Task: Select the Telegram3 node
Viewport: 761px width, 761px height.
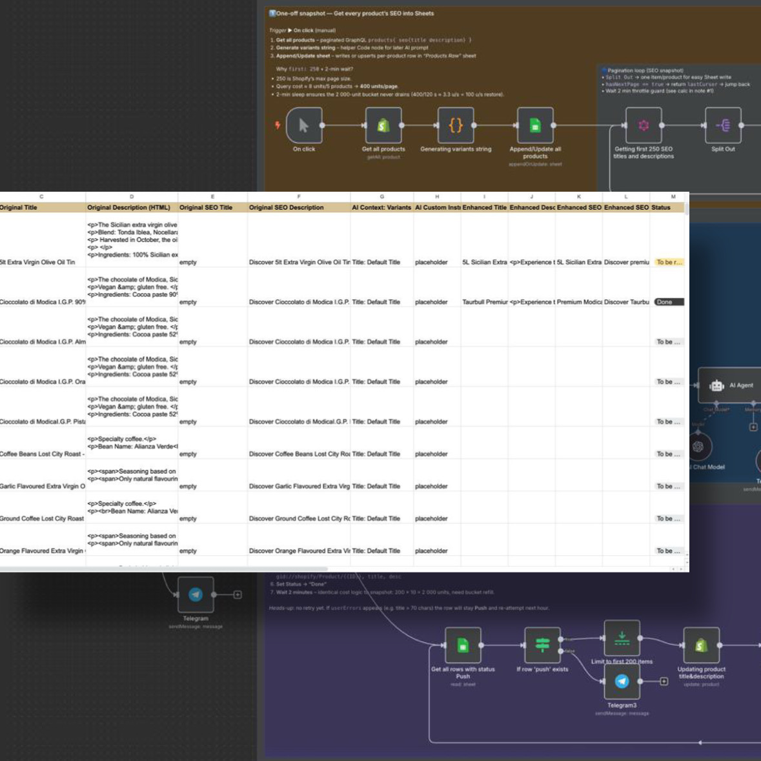Action: [622, 682]
